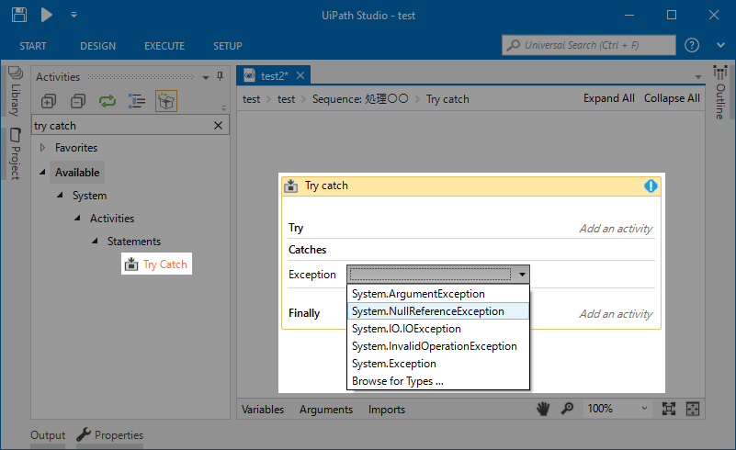Collapse the ribbon with the chevron arrow
Viewport: 736px width, 450px height.
point(720,45)
